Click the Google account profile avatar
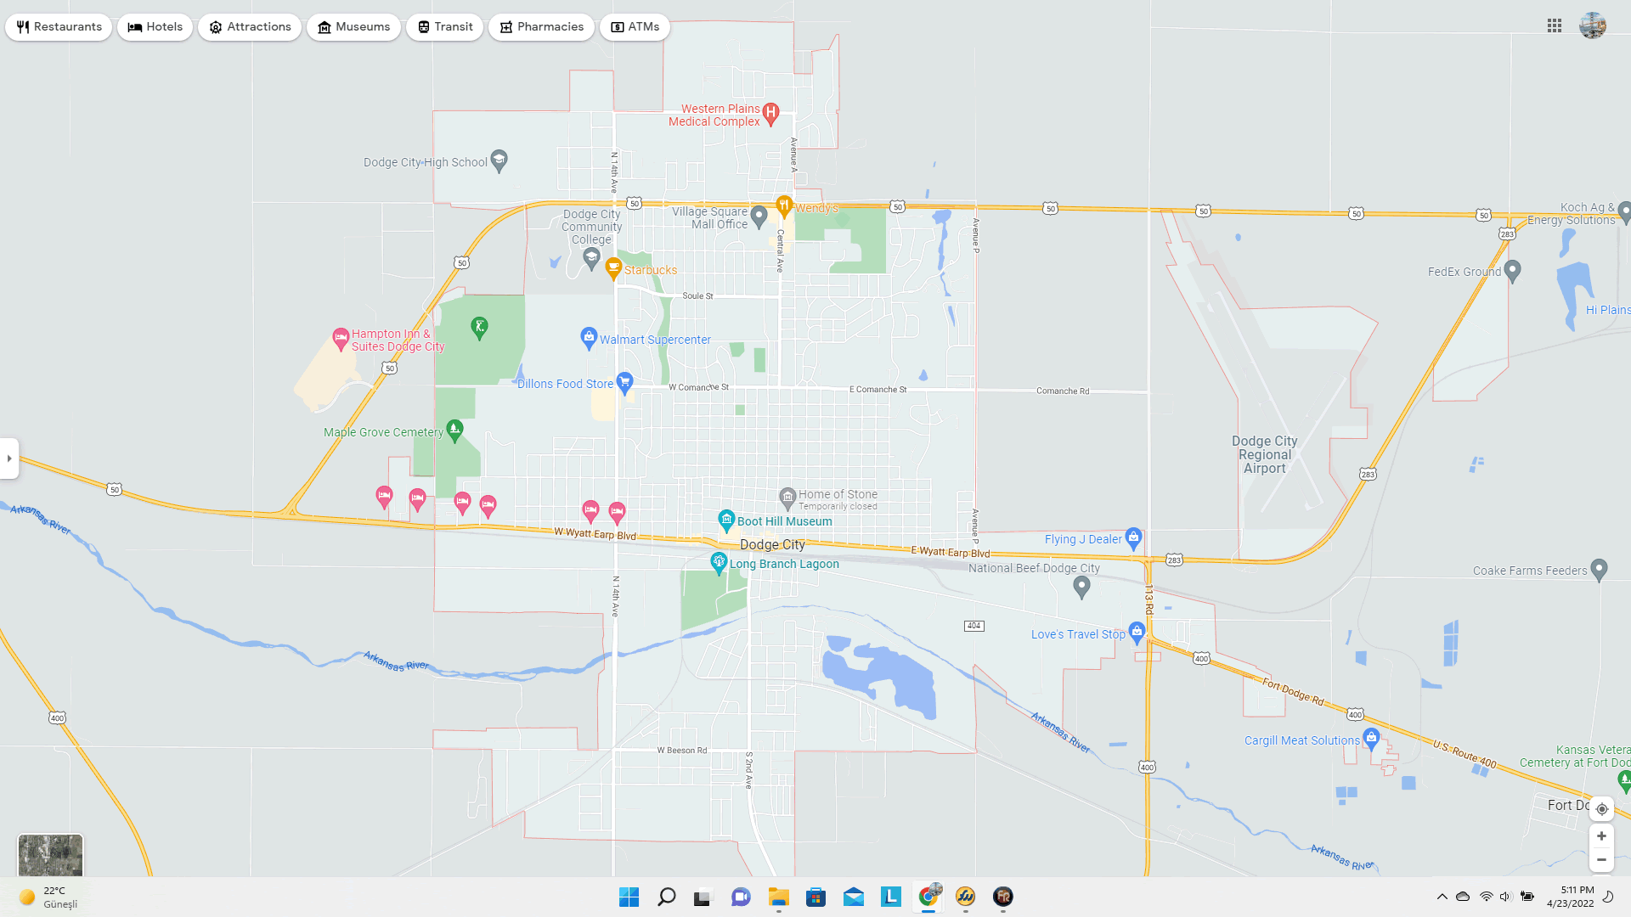This screenshot has height=917, width=1631. tap(1592, 25)
